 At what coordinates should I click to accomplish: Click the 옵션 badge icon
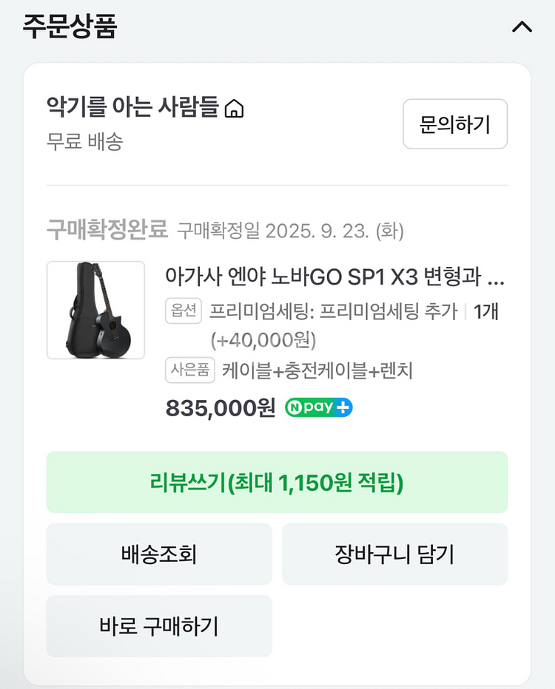point(184,311)
